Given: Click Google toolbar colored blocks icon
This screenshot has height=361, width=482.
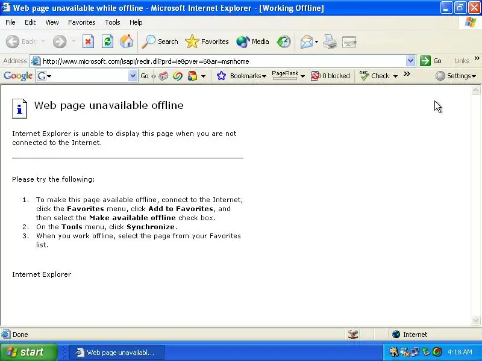Looking at the screenshot, I should 192,76.
